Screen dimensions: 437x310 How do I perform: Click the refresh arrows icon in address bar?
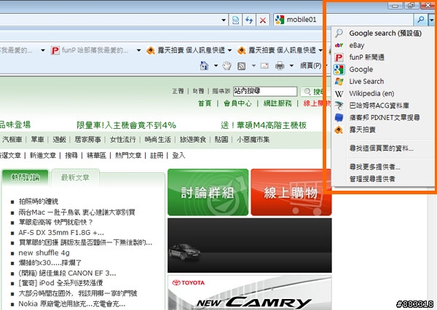(x=249, y=20)
